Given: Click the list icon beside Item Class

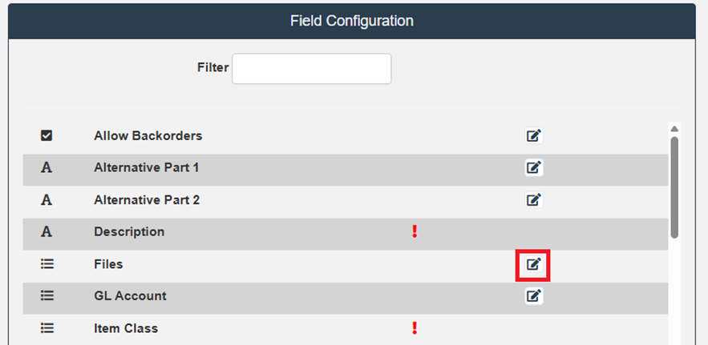Looking at the screenshot, I should (x=47, y=328).
